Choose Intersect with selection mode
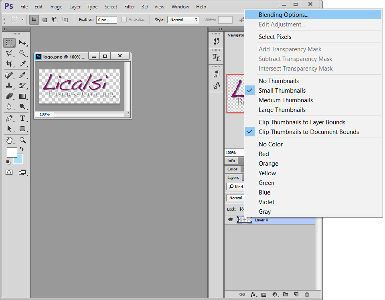385x300 pixels. [x=65, y=19]
